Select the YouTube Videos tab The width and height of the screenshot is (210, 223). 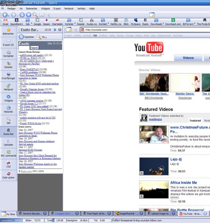click(188, 58)
